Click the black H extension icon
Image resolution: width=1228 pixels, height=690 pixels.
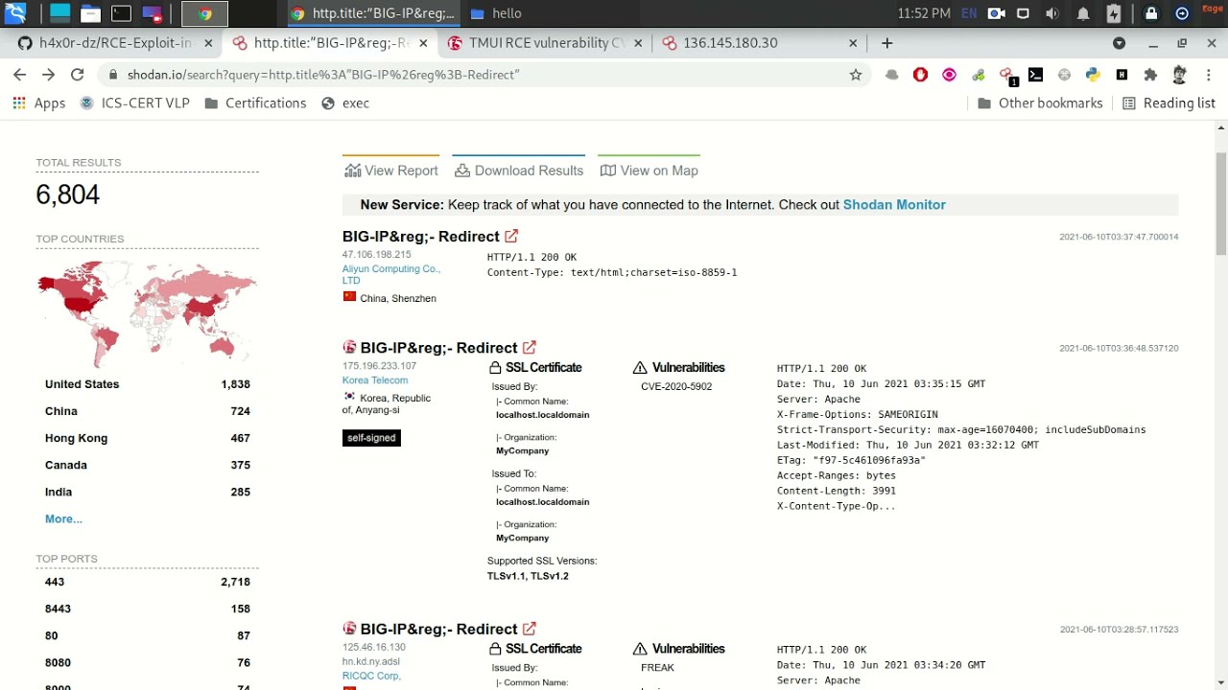pos(1122,75)
